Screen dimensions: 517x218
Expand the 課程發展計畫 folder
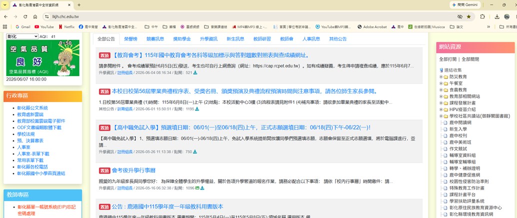(441, 103)
